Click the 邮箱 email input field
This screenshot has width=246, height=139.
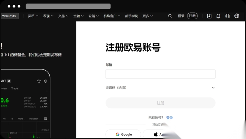pyautogui.click(x=160, y=74)
